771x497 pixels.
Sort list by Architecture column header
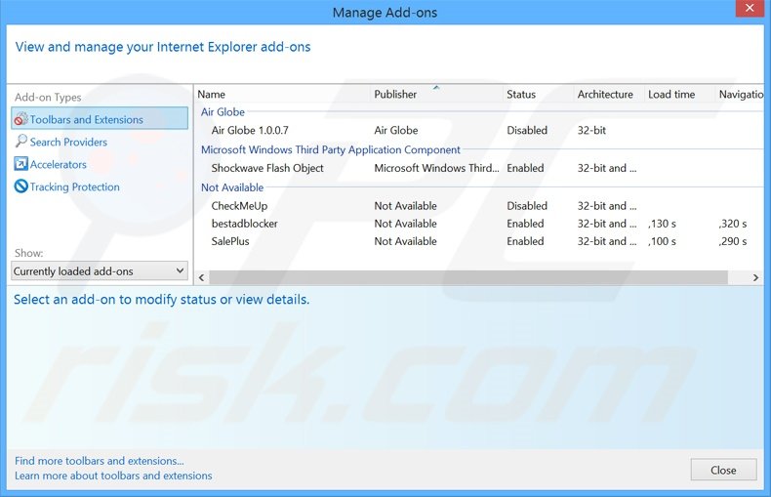point(609,94)
